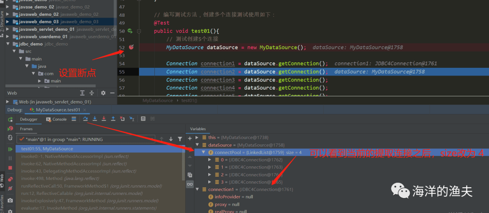Expand the element 2 JDBC4Connection row
Image resolution: width=489 pixels, height=213 pixels.
point(210,175)
